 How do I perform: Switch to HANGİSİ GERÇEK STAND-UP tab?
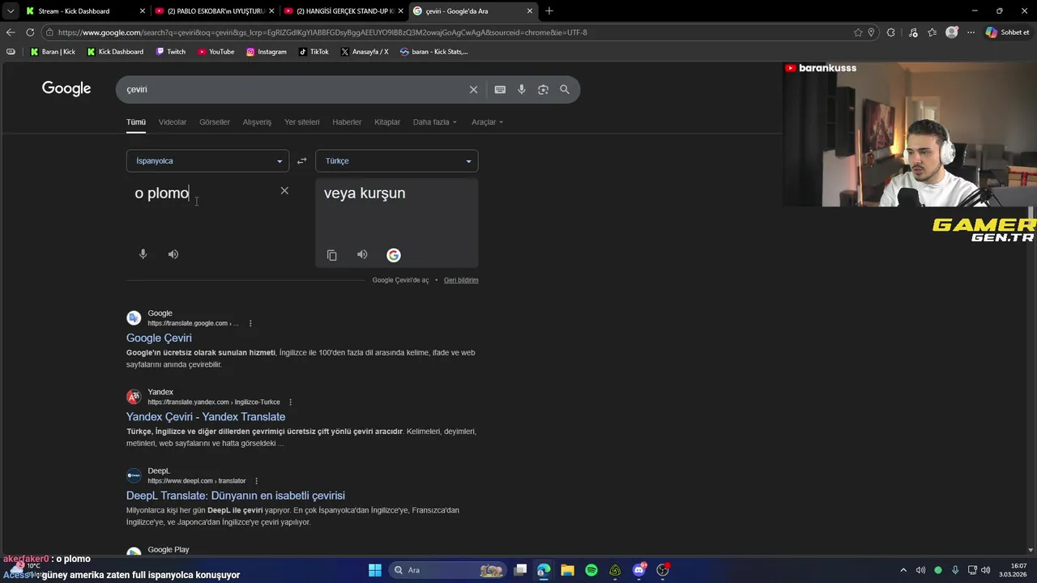(x=344, y=11)
